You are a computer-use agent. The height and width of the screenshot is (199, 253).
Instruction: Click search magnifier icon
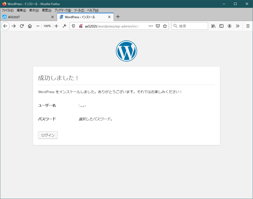175,26
